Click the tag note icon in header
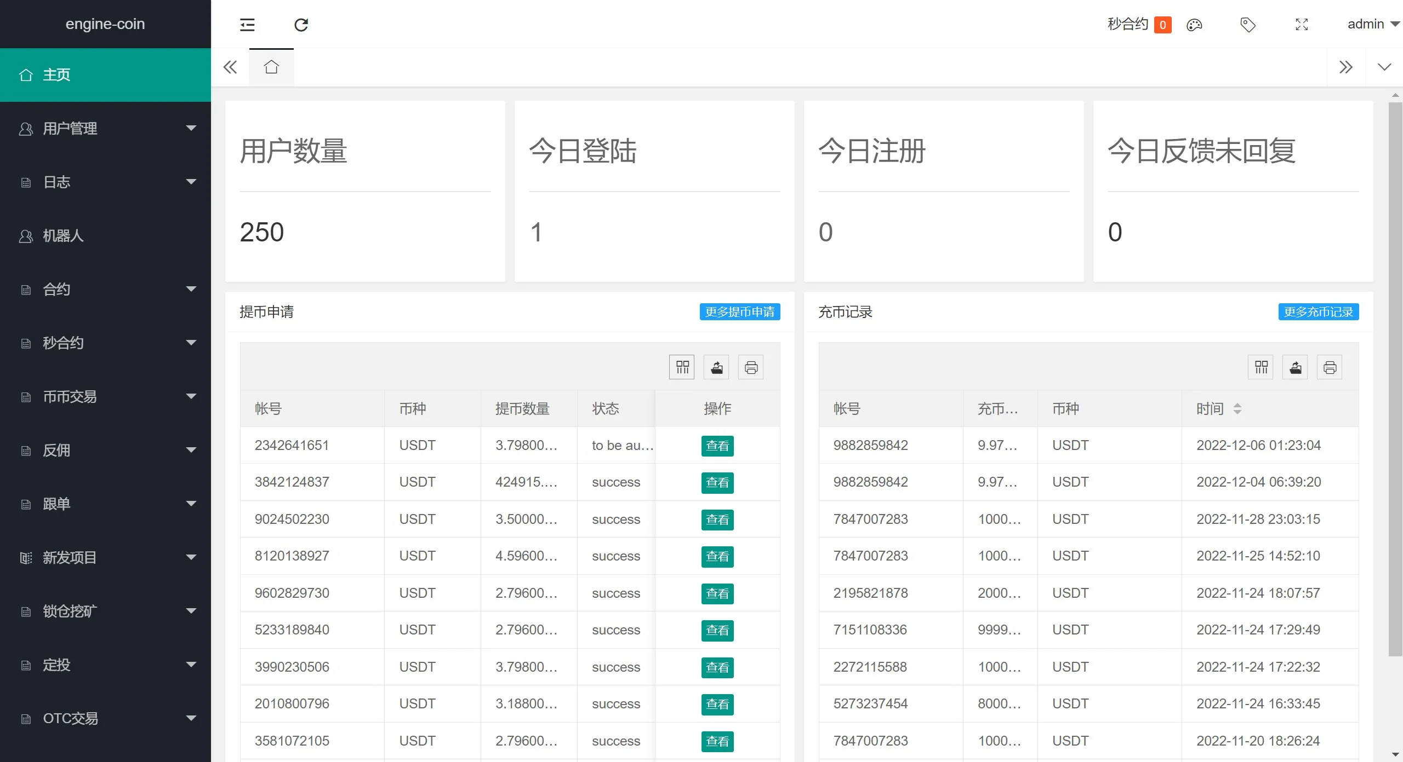 [x=1247, y=25]
